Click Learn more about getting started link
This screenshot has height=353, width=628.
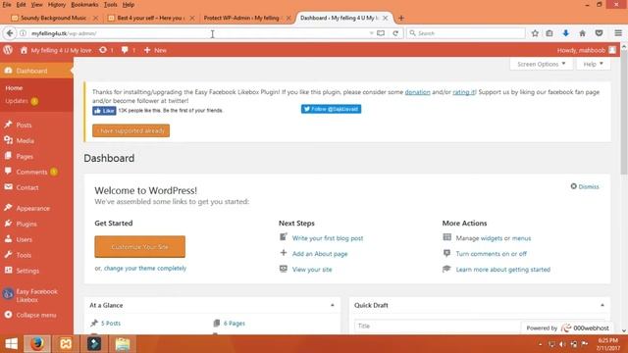(503, 270)
